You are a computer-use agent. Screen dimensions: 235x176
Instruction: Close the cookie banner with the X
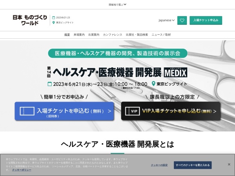pyautogui.click(x=229, y=164)
